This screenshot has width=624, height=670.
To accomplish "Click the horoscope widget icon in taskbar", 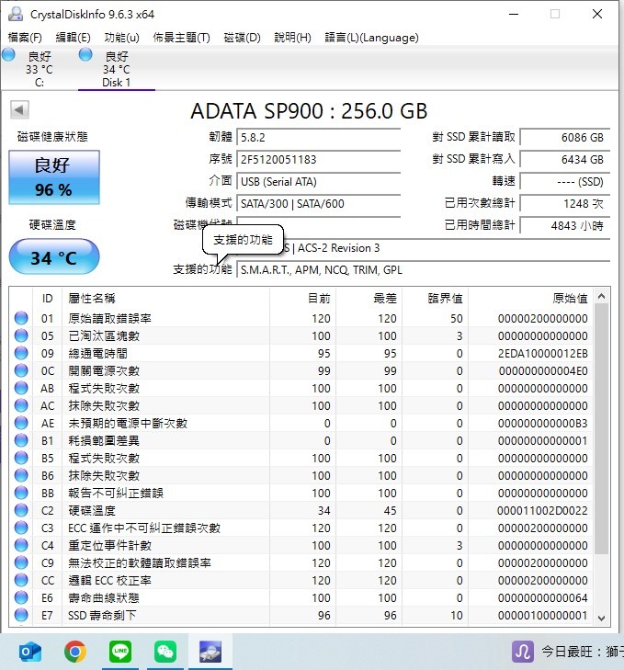I will tap(523, 652).
